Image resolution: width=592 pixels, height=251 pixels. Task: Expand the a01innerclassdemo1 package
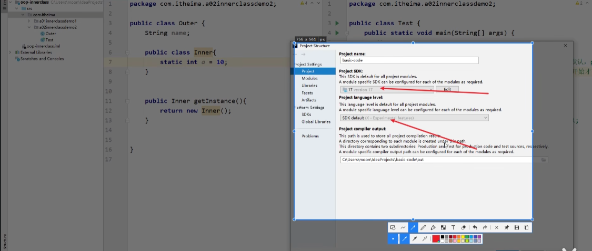[29, 21]
